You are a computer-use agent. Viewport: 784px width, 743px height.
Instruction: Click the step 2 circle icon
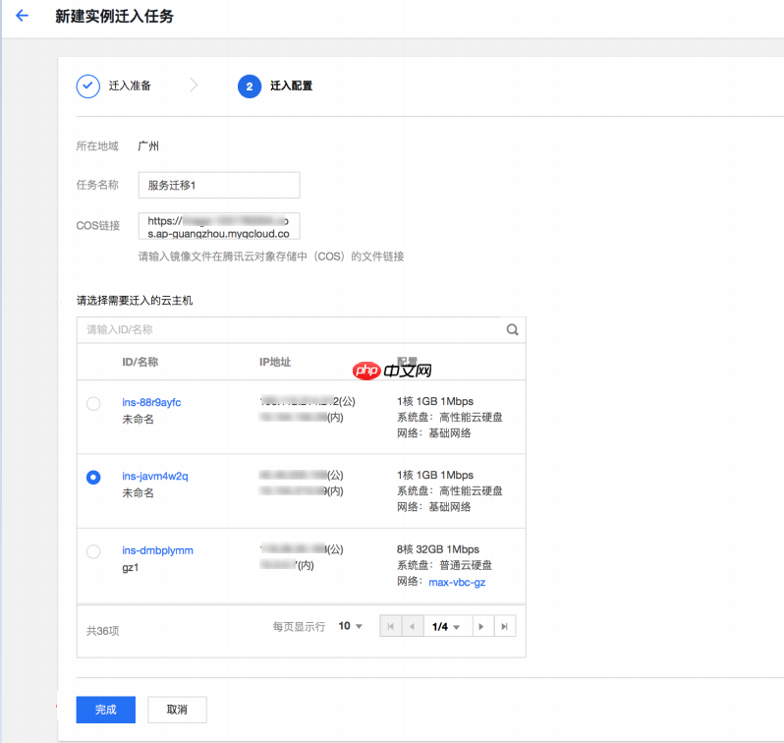pyautogui.click(x=250, y=86)
